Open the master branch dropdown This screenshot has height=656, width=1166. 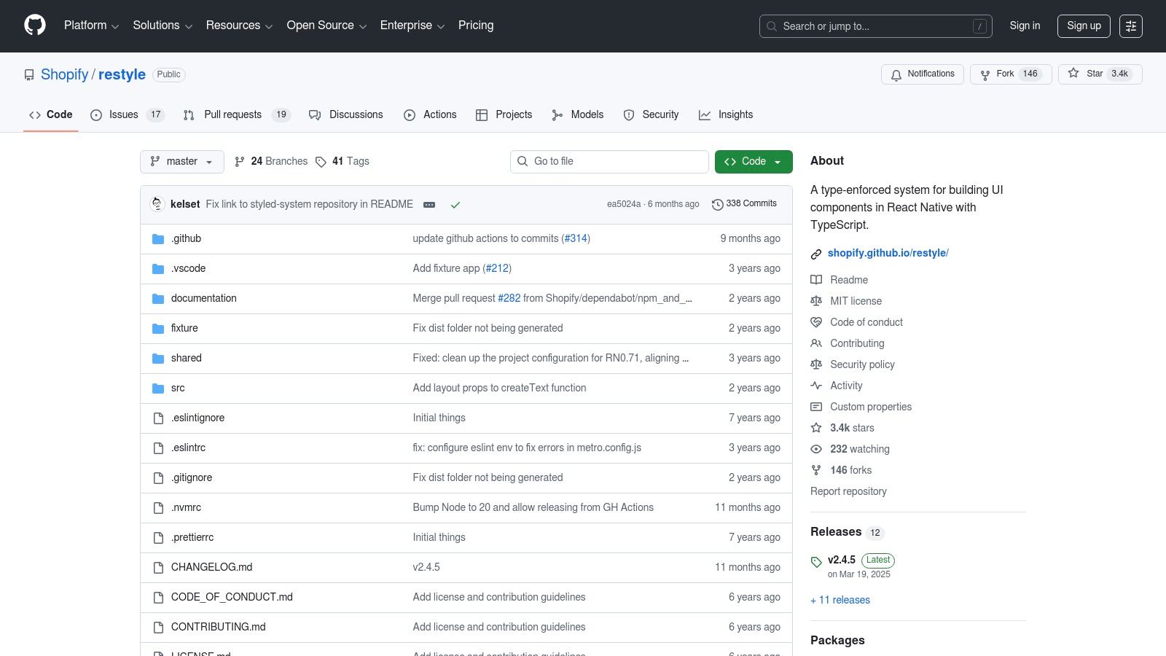tap(181, 161)
